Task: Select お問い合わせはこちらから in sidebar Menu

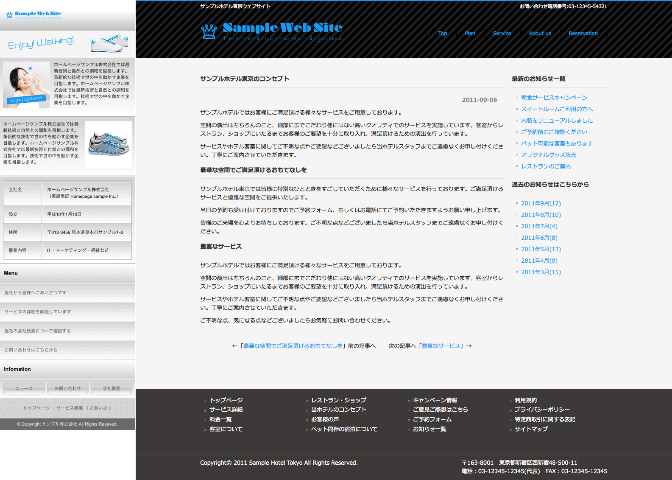Action: point(31,350)
